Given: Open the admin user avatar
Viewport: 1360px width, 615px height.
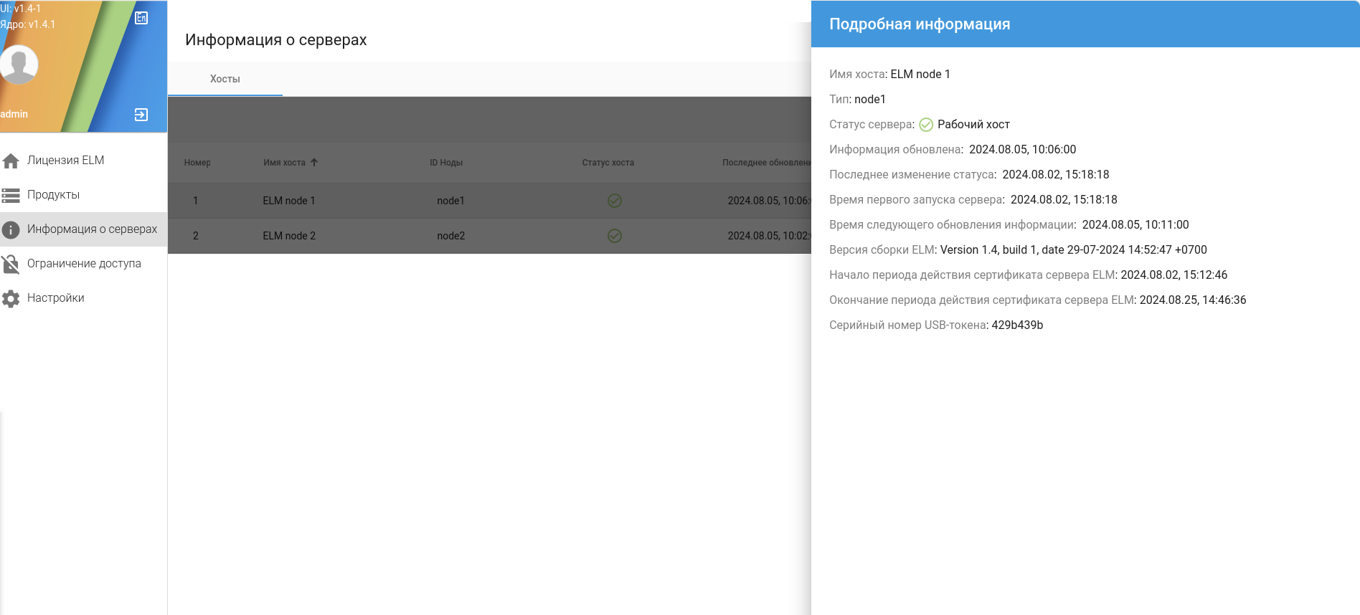Looking at the screenshot, I should (19, 65).
